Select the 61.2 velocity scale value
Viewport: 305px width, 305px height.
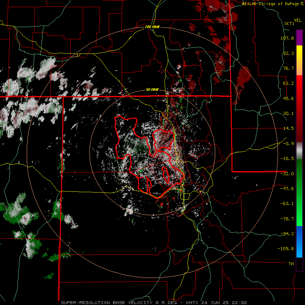pos(288,83)
